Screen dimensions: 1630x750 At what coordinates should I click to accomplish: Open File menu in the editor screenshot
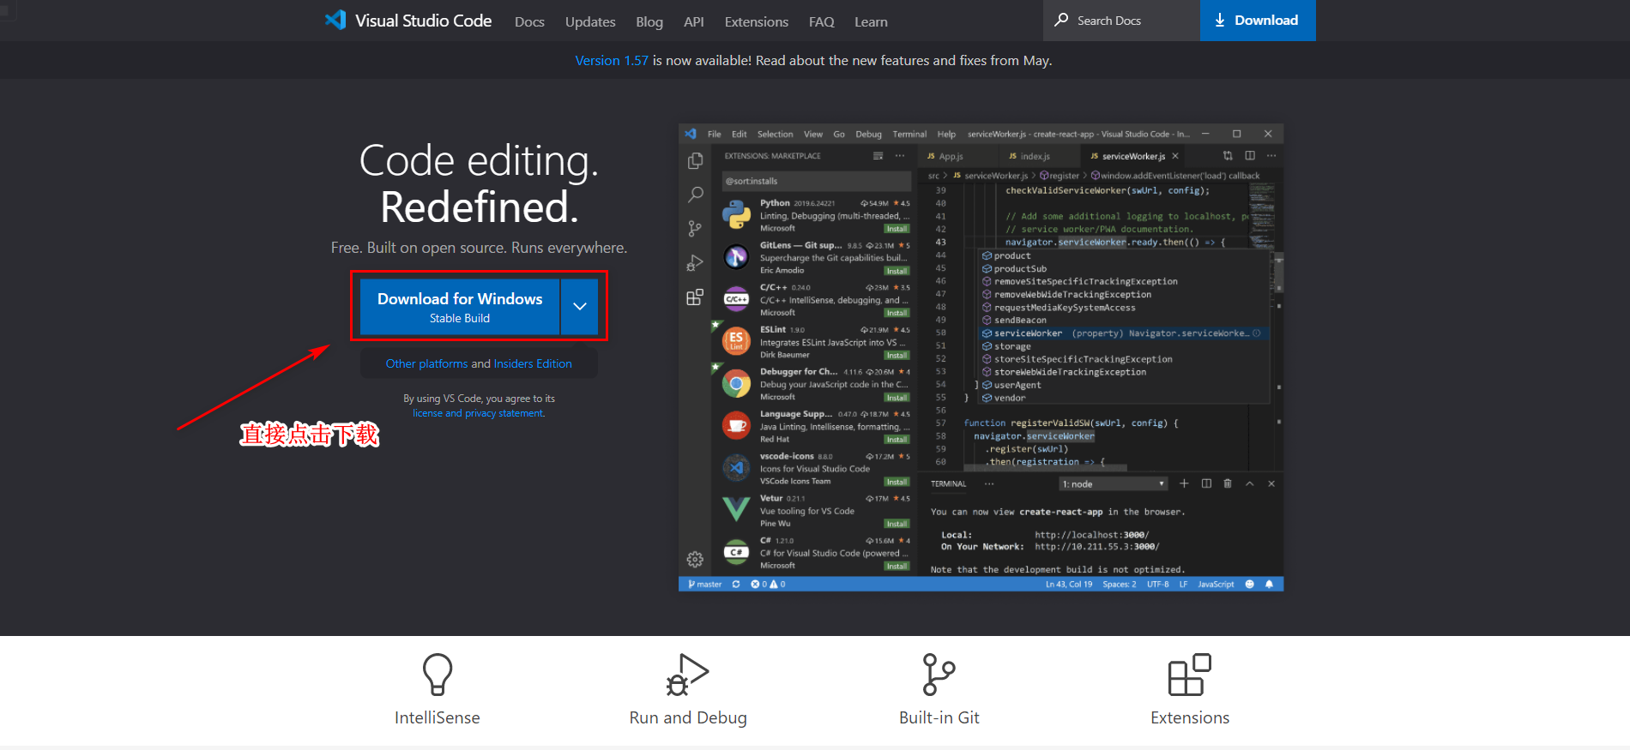(x=715, y=134)
